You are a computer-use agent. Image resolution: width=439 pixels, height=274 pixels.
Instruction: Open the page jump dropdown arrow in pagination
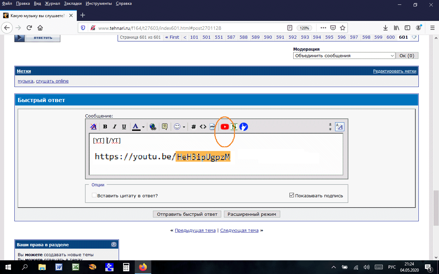(x=414, y=37)
